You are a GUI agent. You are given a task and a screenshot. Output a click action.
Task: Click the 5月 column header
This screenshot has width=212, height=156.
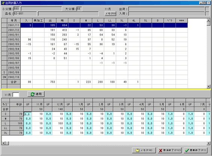pos(160,105)
